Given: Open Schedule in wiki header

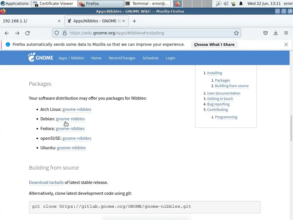Looking at the screenshot, I should pos(151,58).
